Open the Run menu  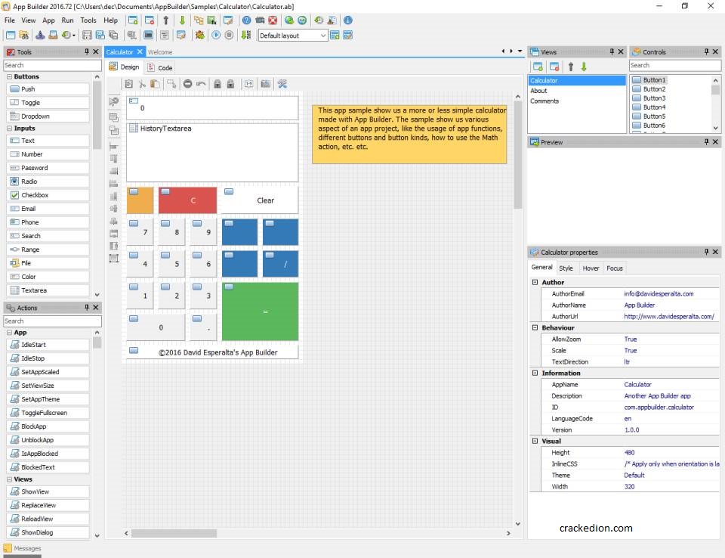coord(67,20)
